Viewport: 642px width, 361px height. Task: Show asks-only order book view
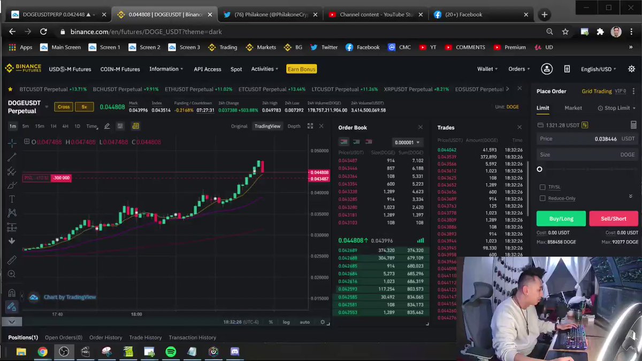point(369,142)
